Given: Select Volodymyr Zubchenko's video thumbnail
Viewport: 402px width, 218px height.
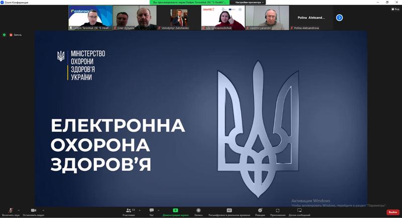Looking at the screenshot, I should click(x=179, y=18).
